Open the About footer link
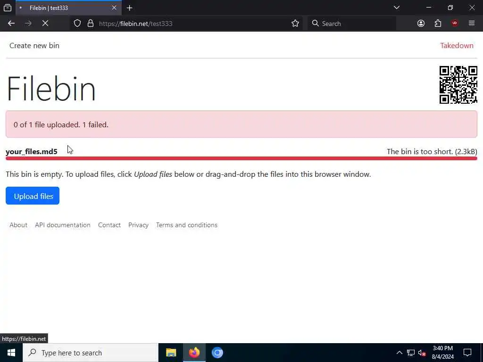Viewport: 483px width, 362px height. tap(18, 225)
